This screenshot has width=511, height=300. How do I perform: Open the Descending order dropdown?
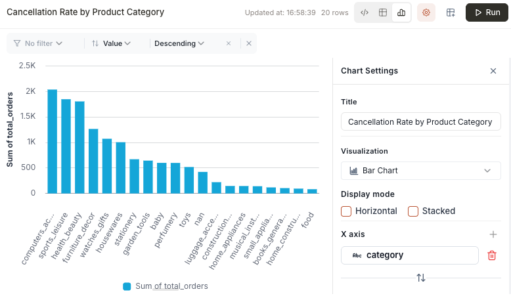tap(179, 43)
